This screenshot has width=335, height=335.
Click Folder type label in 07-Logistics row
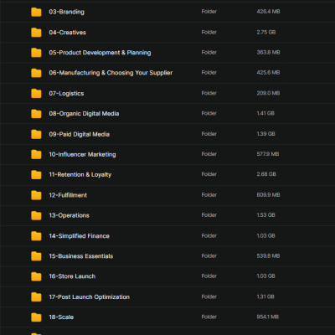click(209, 93)
